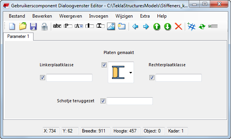Save using the floppy disk icon
This screenshot has height=139, width=231.
point(33,26)
